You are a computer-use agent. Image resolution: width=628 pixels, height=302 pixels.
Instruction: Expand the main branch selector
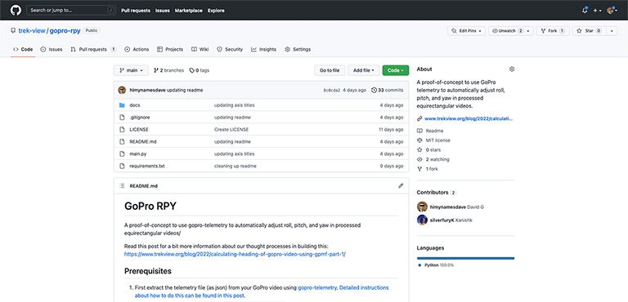(131, 70)
